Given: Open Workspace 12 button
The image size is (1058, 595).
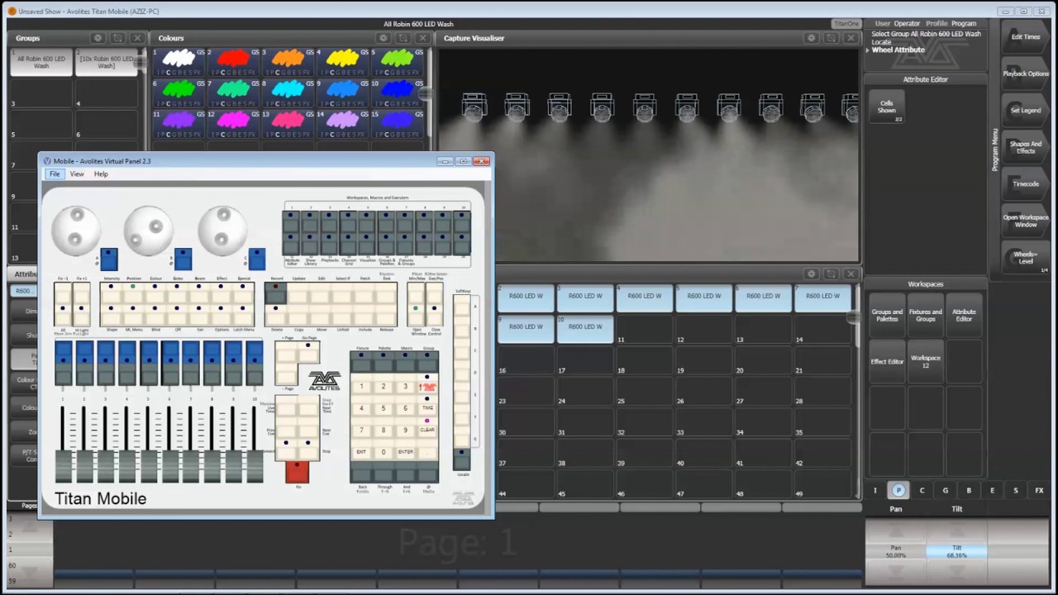Looking at the screenshot, I should click(925, 362).
